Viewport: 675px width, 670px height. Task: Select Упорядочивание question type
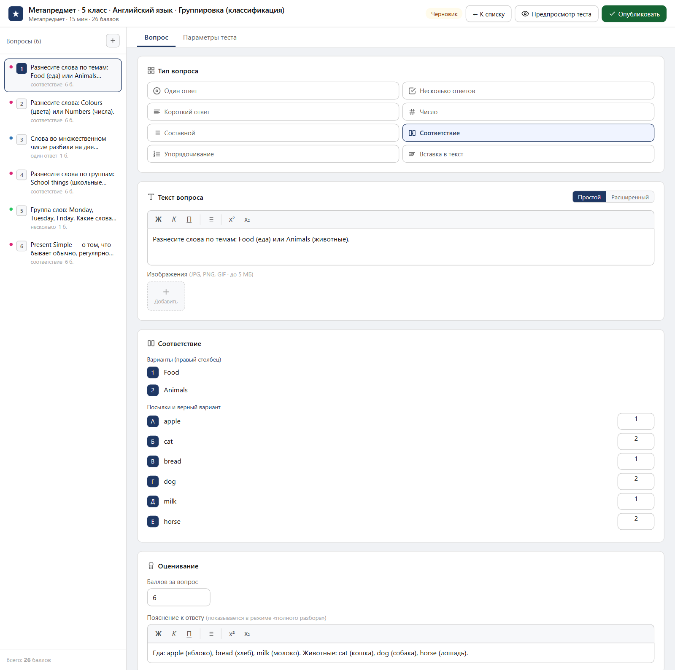point(273,154)
